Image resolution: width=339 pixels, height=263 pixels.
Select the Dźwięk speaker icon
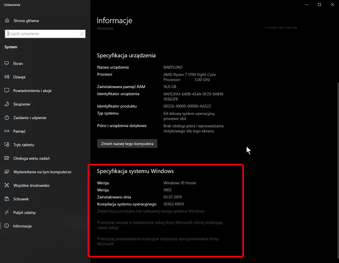(7, 77)
